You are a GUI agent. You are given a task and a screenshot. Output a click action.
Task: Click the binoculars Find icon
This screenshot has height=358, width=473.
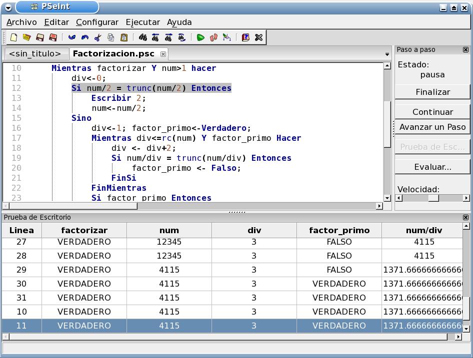point(143,37)
